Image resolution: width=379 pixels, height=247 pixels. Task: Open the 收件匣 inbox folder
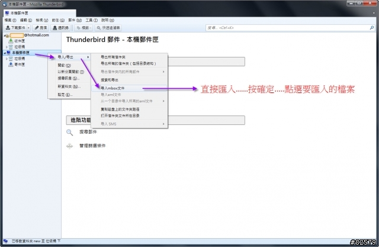tap(20, 41)
